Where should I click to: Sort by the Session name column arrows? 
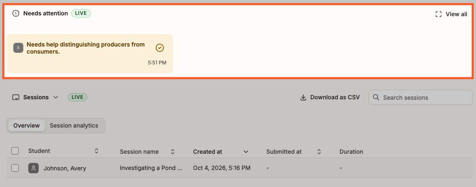point(172,152)
